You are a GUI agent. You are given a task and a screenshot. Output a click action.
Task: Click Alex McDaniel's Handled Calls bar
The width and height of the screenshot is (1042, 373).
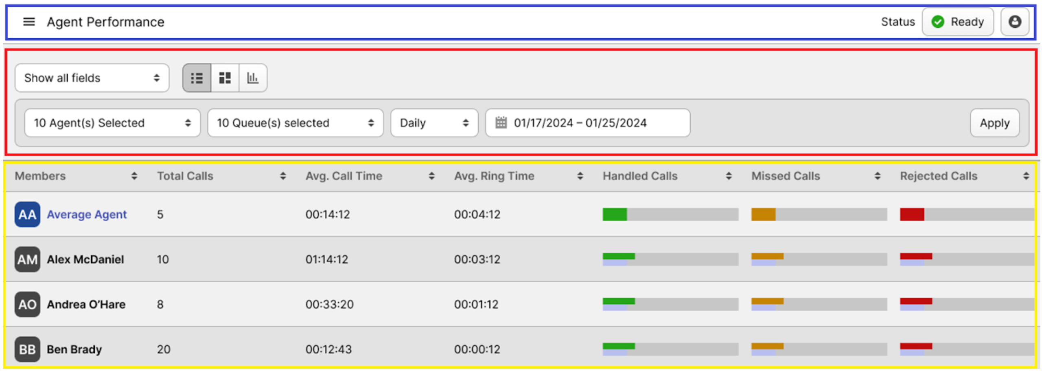670,259
